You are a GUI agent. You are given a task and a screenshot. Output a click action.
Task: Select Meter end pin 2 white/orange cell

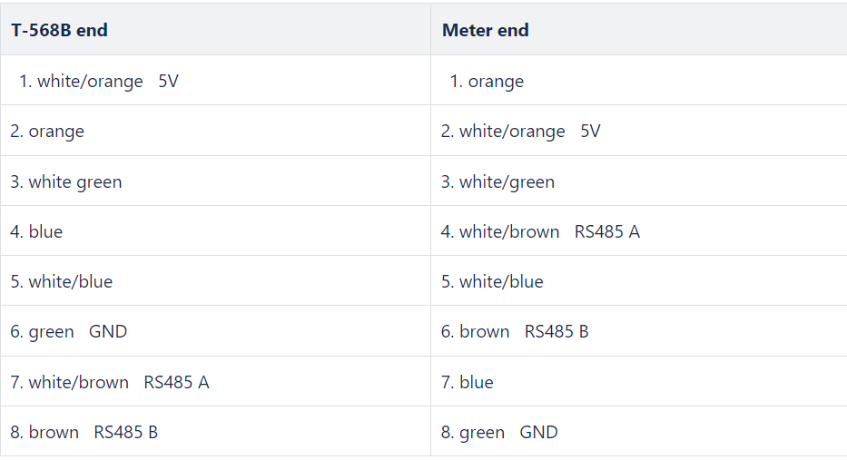click(520, 132)
